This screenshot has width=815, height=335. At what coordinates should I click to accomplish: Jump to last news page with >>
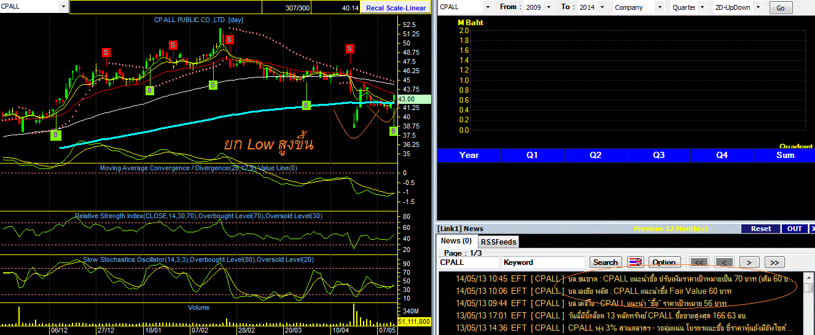[x=774, y=262]
